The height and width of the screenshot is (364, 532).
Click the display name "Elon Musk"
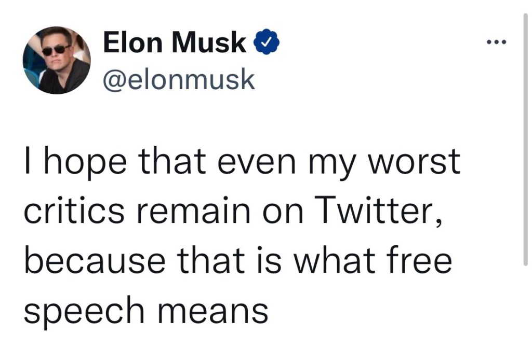pyautogui.click(x=175, y=44)
